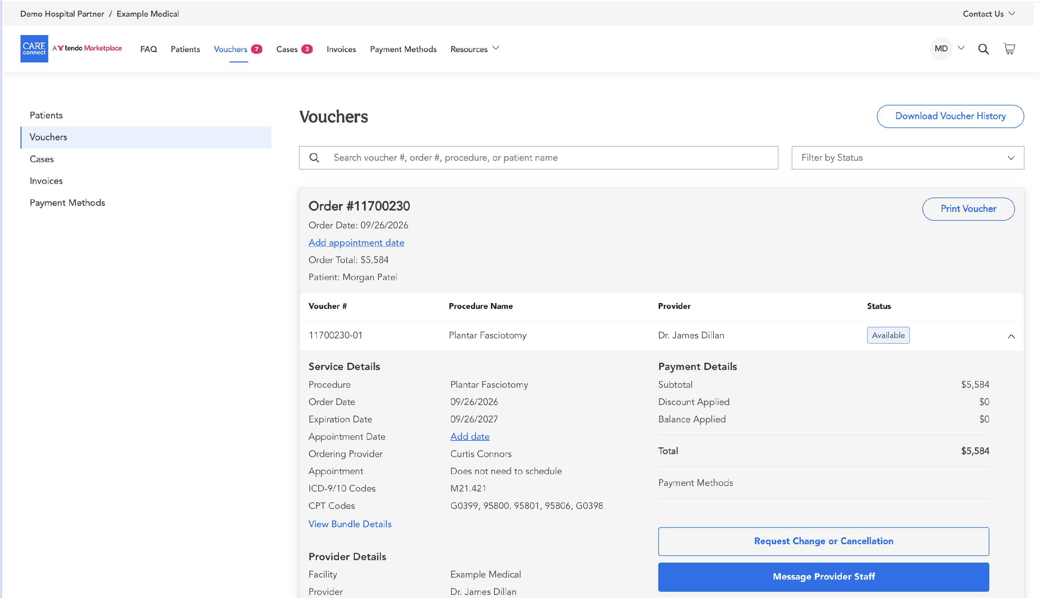1041x598 pixels.
Task: Click CPT codes G0399, 95800 value
Action: [x=526, y=506]
